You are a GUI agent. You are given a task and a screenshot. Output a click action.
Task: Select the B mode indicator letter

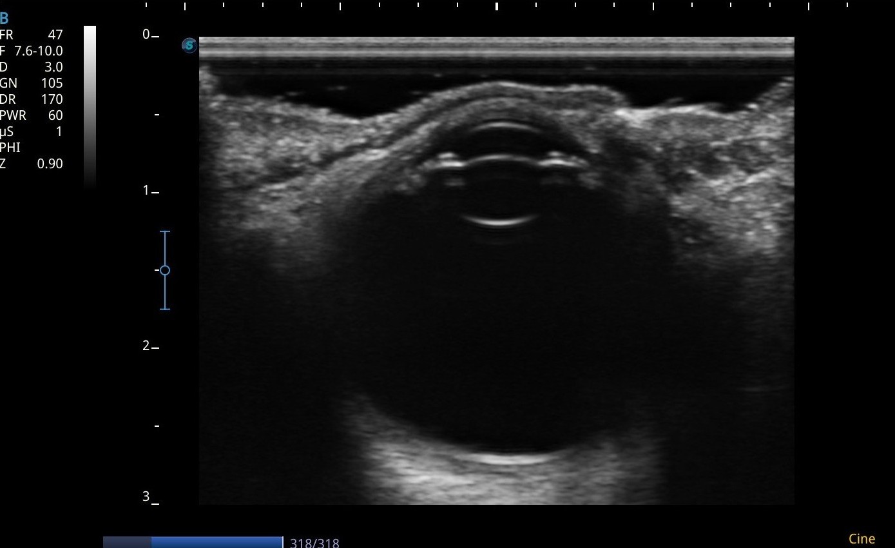coord(5,19)
